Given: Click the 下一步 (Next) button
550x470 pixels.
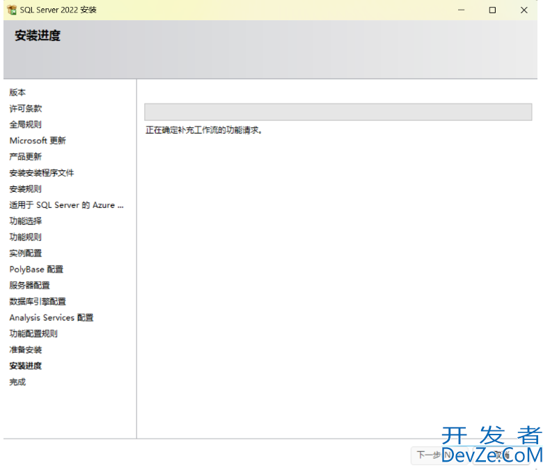Looking at the screenshot, I should (x=439, y=455).
